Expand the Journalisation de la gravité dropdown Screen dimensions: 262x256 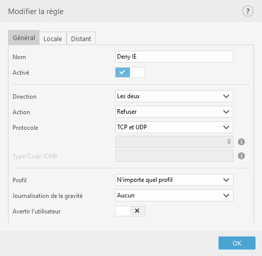(x=174, y=195)
